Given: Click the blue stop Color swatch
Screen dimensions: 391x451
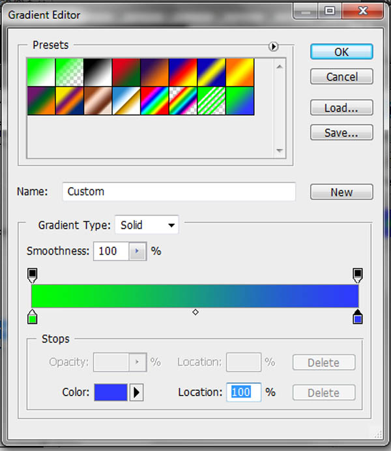Looking at the screenshot, I should tap(110, 392).
